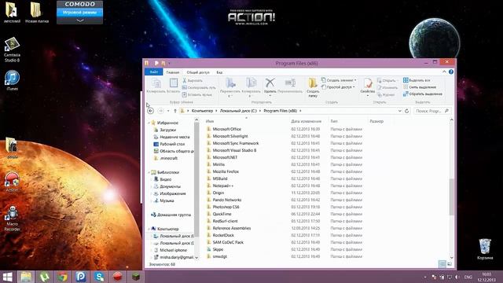Open Easy access (Простой доступ) dropdown
Image resolution: width=503 pixels, height=283 pixels.
pos(338,87)
